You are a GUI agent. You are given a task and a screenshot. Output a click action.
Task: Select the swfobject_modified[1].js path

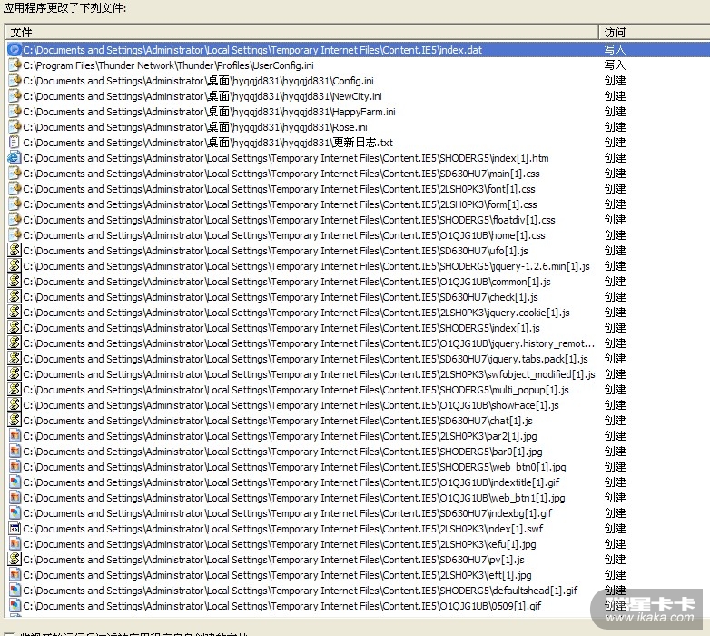309,373
